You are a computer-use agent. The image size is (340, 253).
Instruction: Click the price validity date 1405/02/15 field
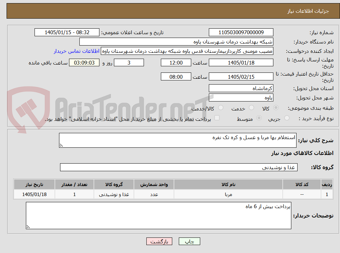click(x=241, y=77)
